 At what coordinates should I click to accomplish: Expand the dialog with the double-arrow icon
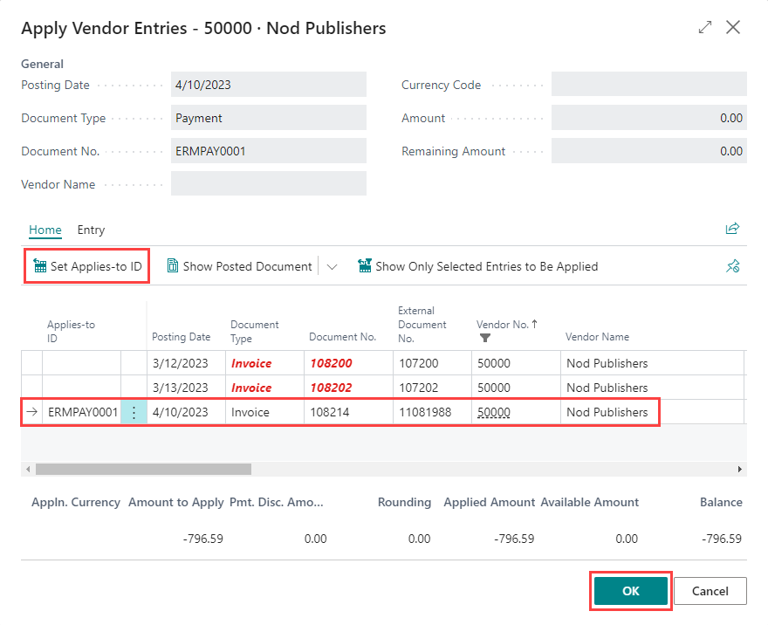[705, 27]
